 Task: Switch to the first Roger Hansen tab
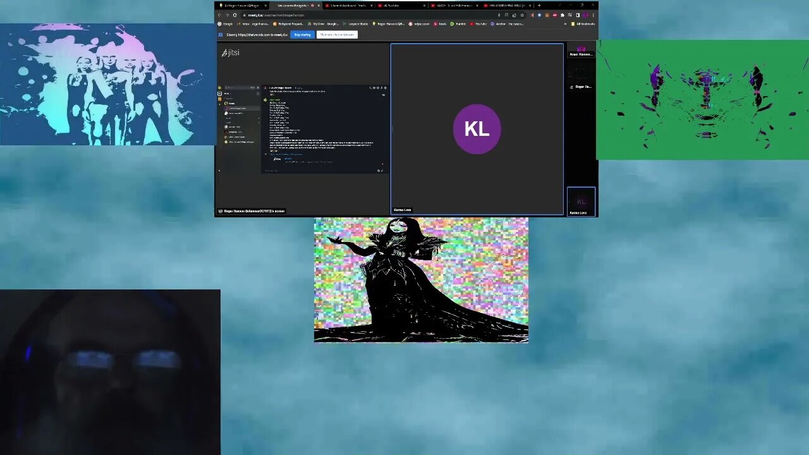[242, 5]
